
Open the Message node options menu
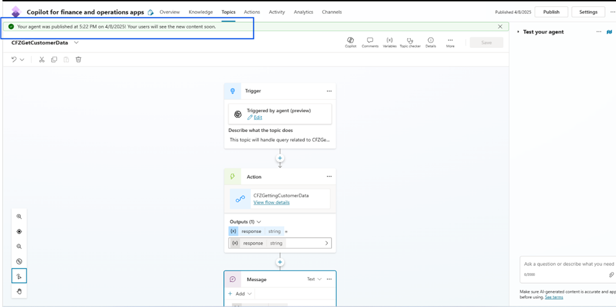point(329,279)
